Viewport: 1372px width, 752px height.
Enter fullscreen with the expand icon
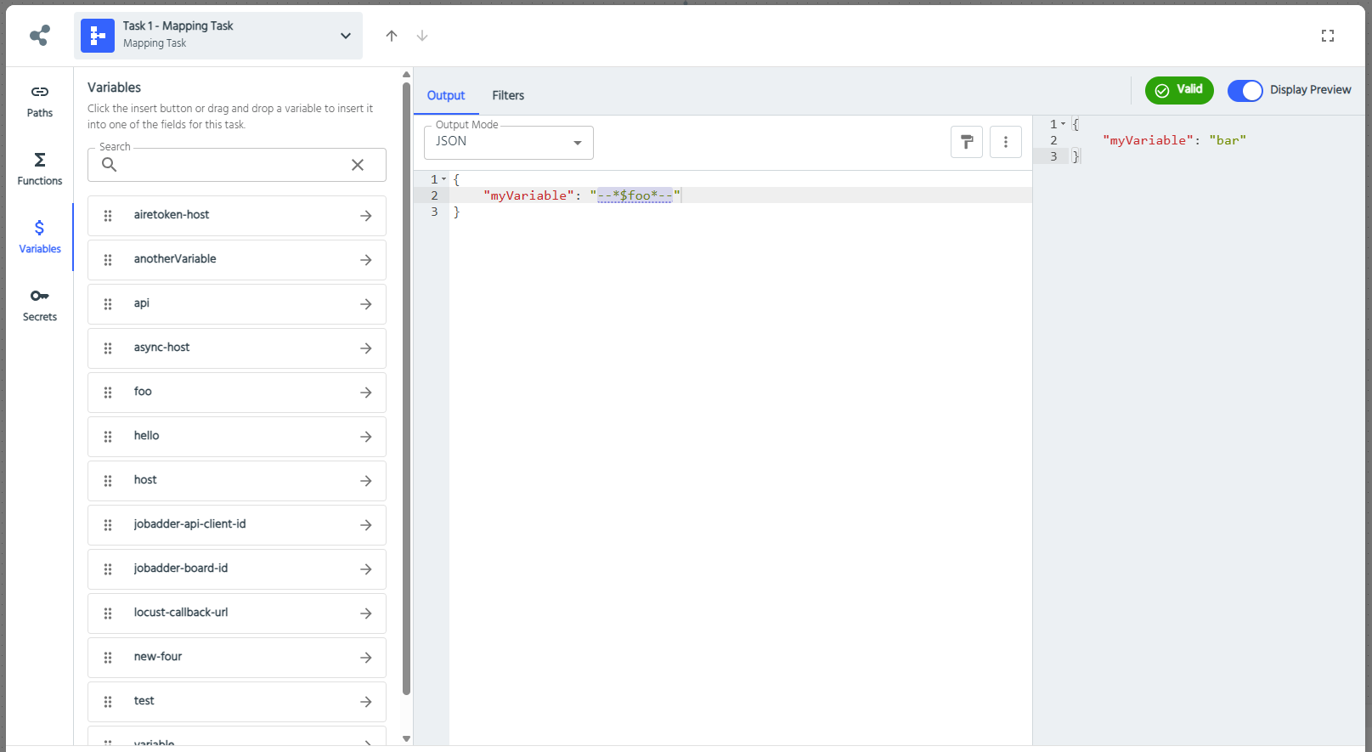[x=1327, y=36]
